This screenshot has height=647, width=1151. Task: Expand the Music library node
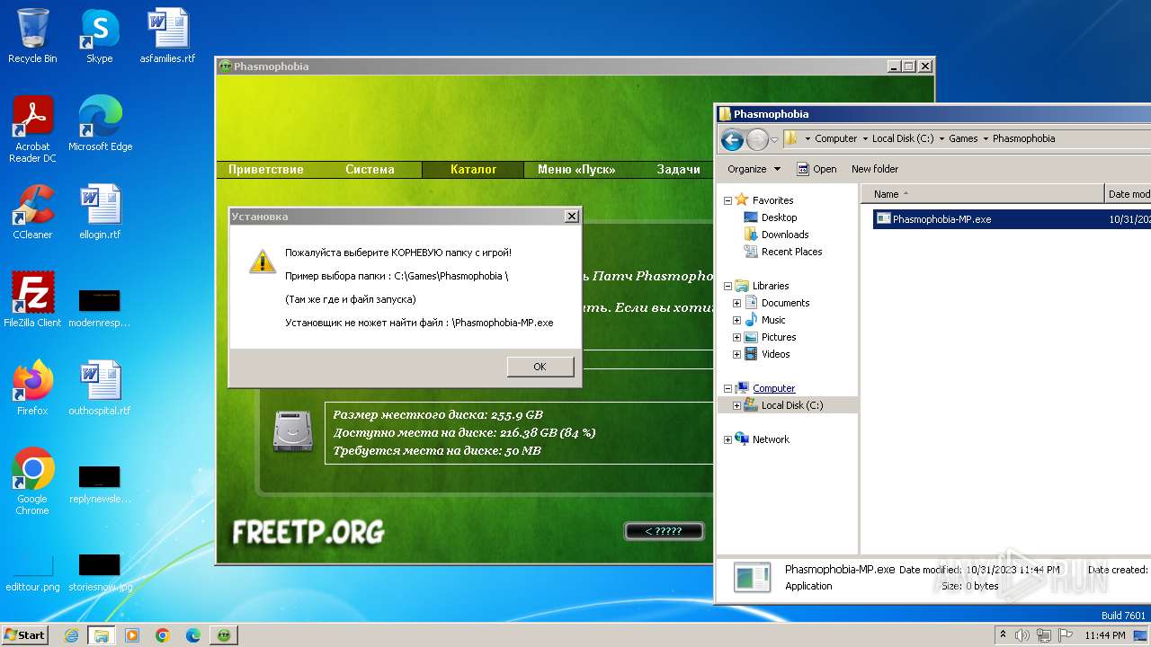736,320
